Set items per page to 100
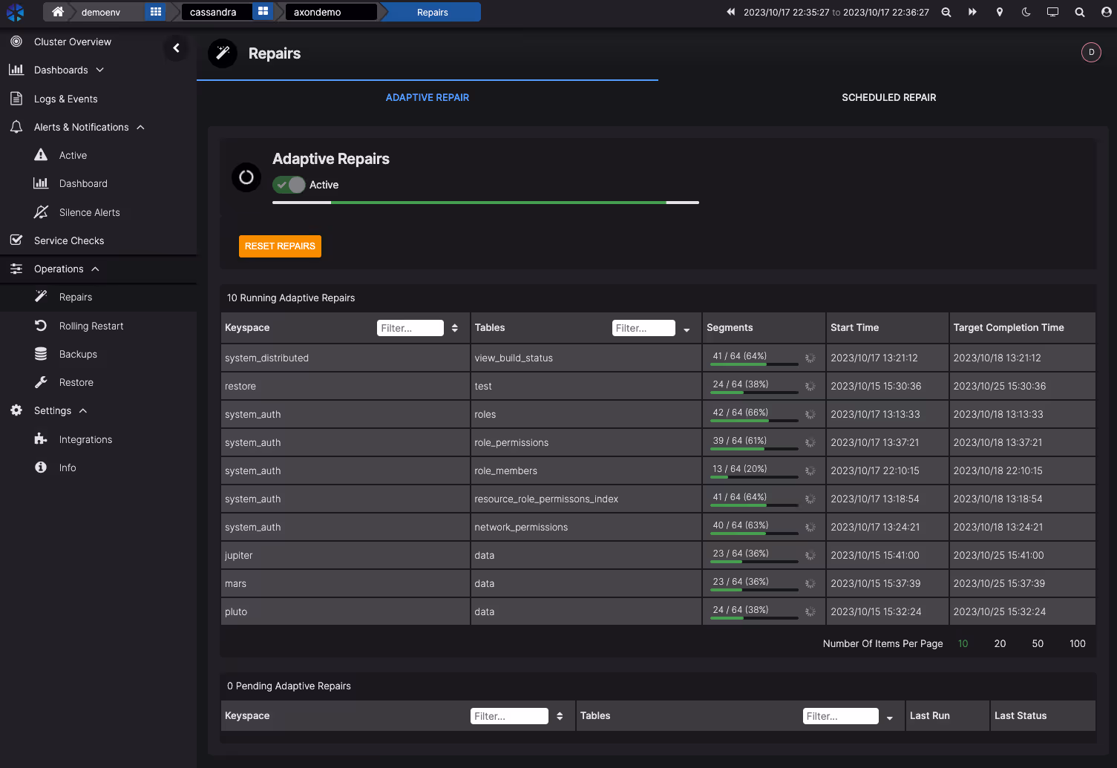Viewport: 1117px width, 768px height. coord(1077,644)
